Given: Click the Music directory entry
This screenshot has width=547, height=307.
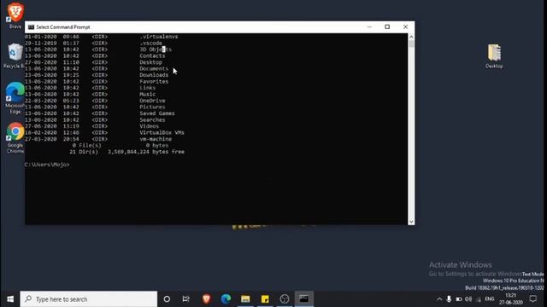Looking at the screenshot, I should [148, 94].
